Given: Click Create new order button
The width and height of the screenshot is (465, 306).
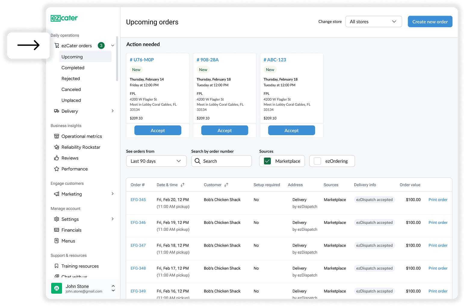Looking at the screenshot, I should click(430, 22).
